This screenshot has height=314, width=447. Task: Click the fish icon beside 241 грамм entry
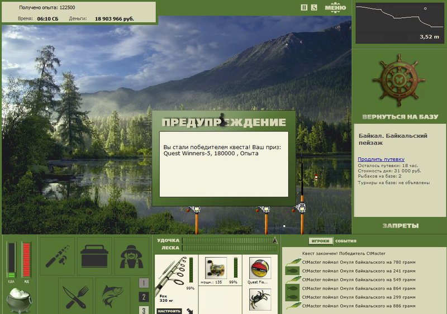coord(292,270)
